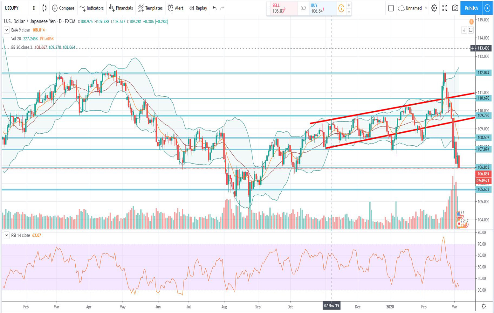Viewport: 494px width, 313px height.
Task: Take a chart snapshot with camera icon
Action: (x=455, y=8)
